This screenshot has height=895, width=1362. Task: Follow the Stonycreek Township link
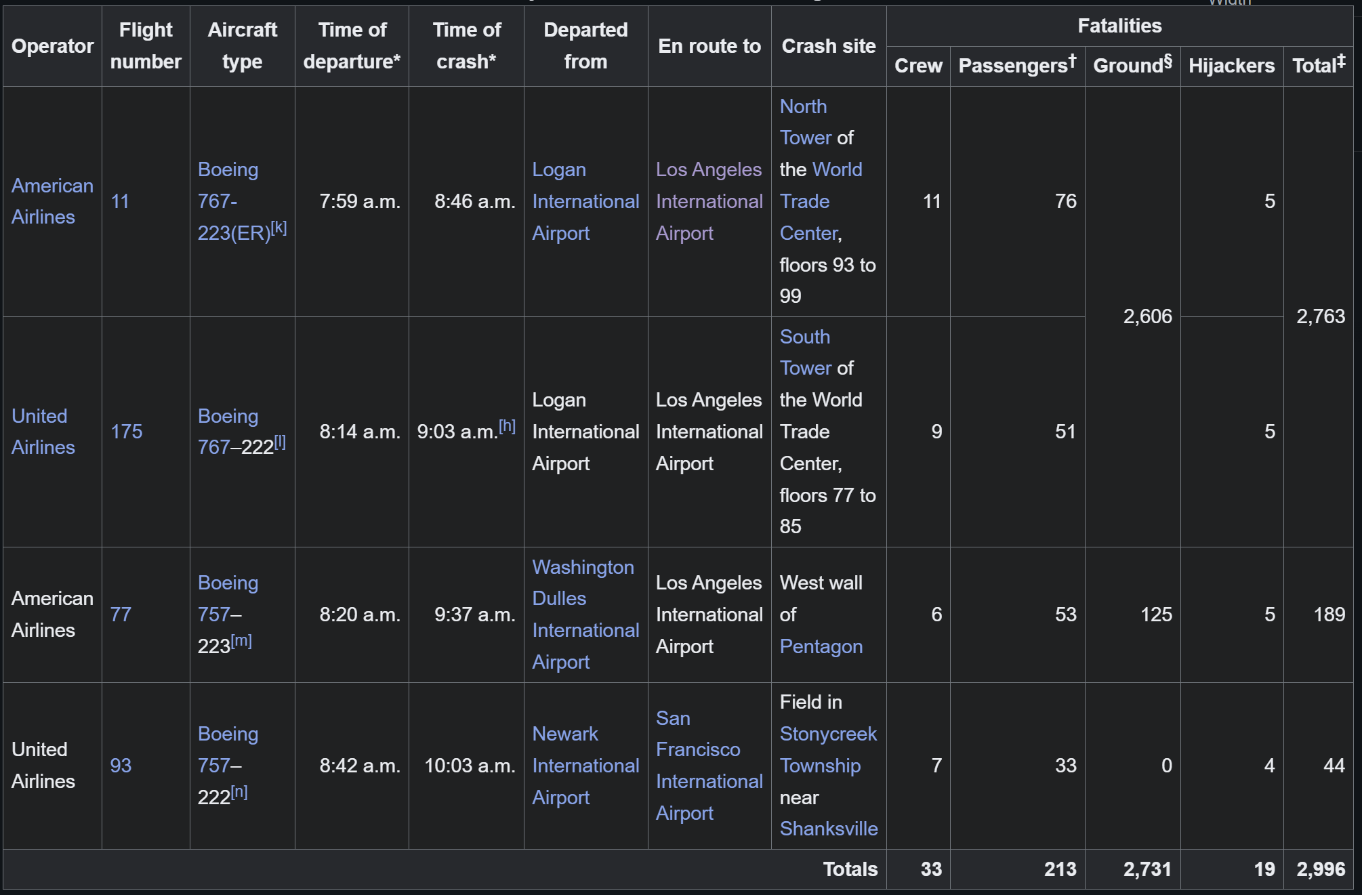pyautogui.click(x=828, y=749)
